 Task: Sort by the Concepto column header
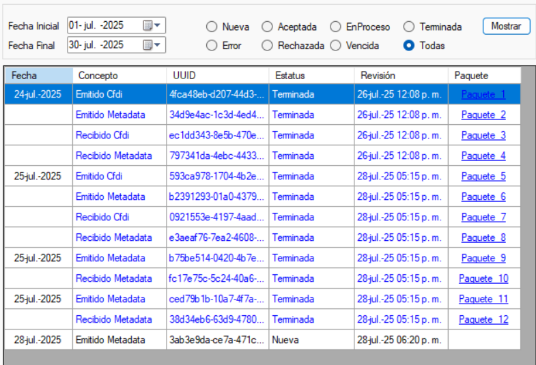point(119,76)
